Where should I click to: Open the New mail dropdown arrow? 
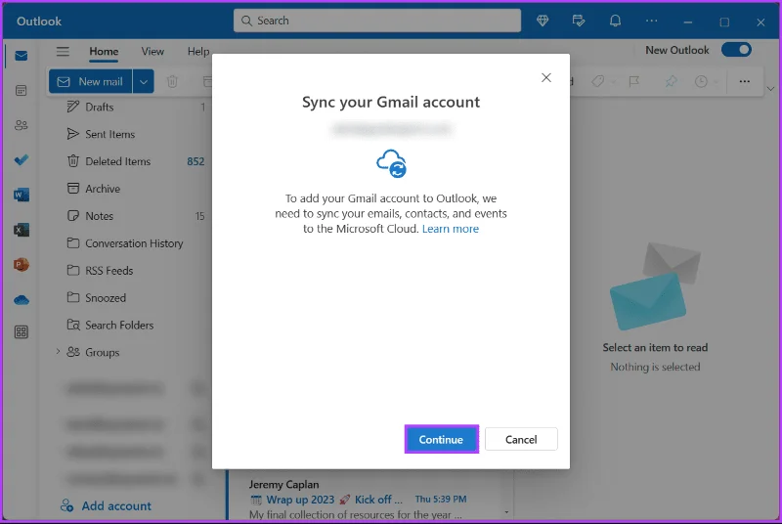[144, 82]
